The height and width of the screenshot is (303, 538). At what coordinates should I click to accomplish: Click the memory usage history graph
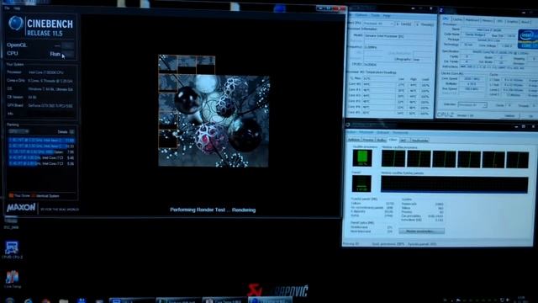pyautogui.click(x=455, y=184)
